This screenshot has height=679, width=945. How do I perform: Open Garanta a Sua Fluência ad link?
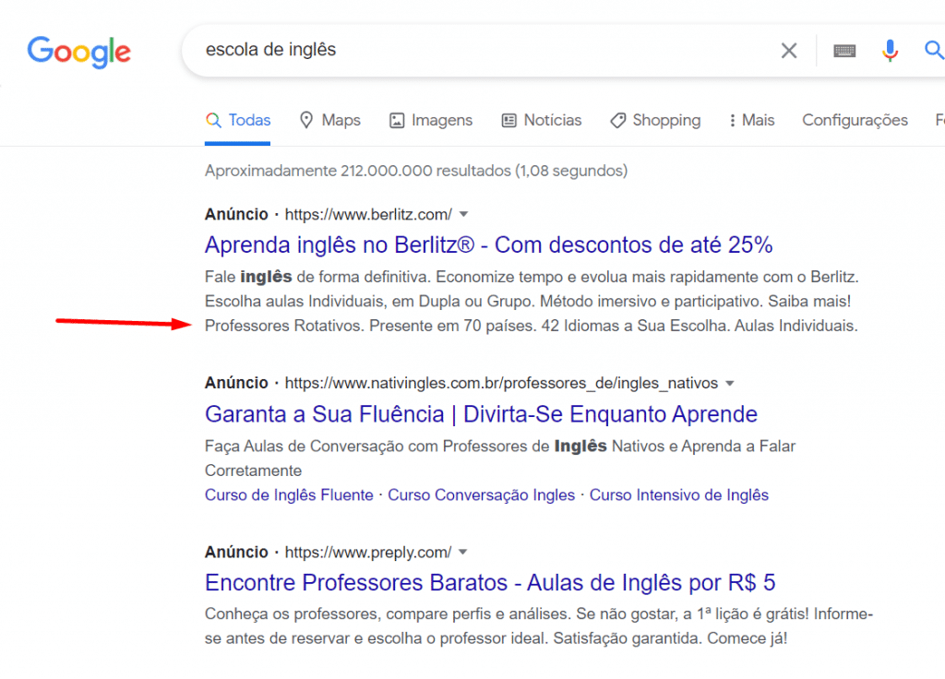481,414
